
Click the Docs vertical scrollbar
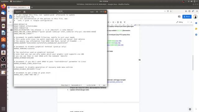[x=193, y=63]
